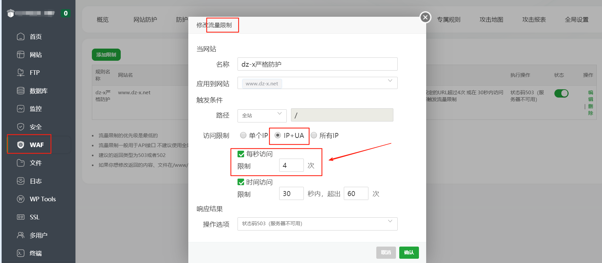602x263 pixels.
Task: Click the seconds field showing 30
Action: tap(291, 193)
